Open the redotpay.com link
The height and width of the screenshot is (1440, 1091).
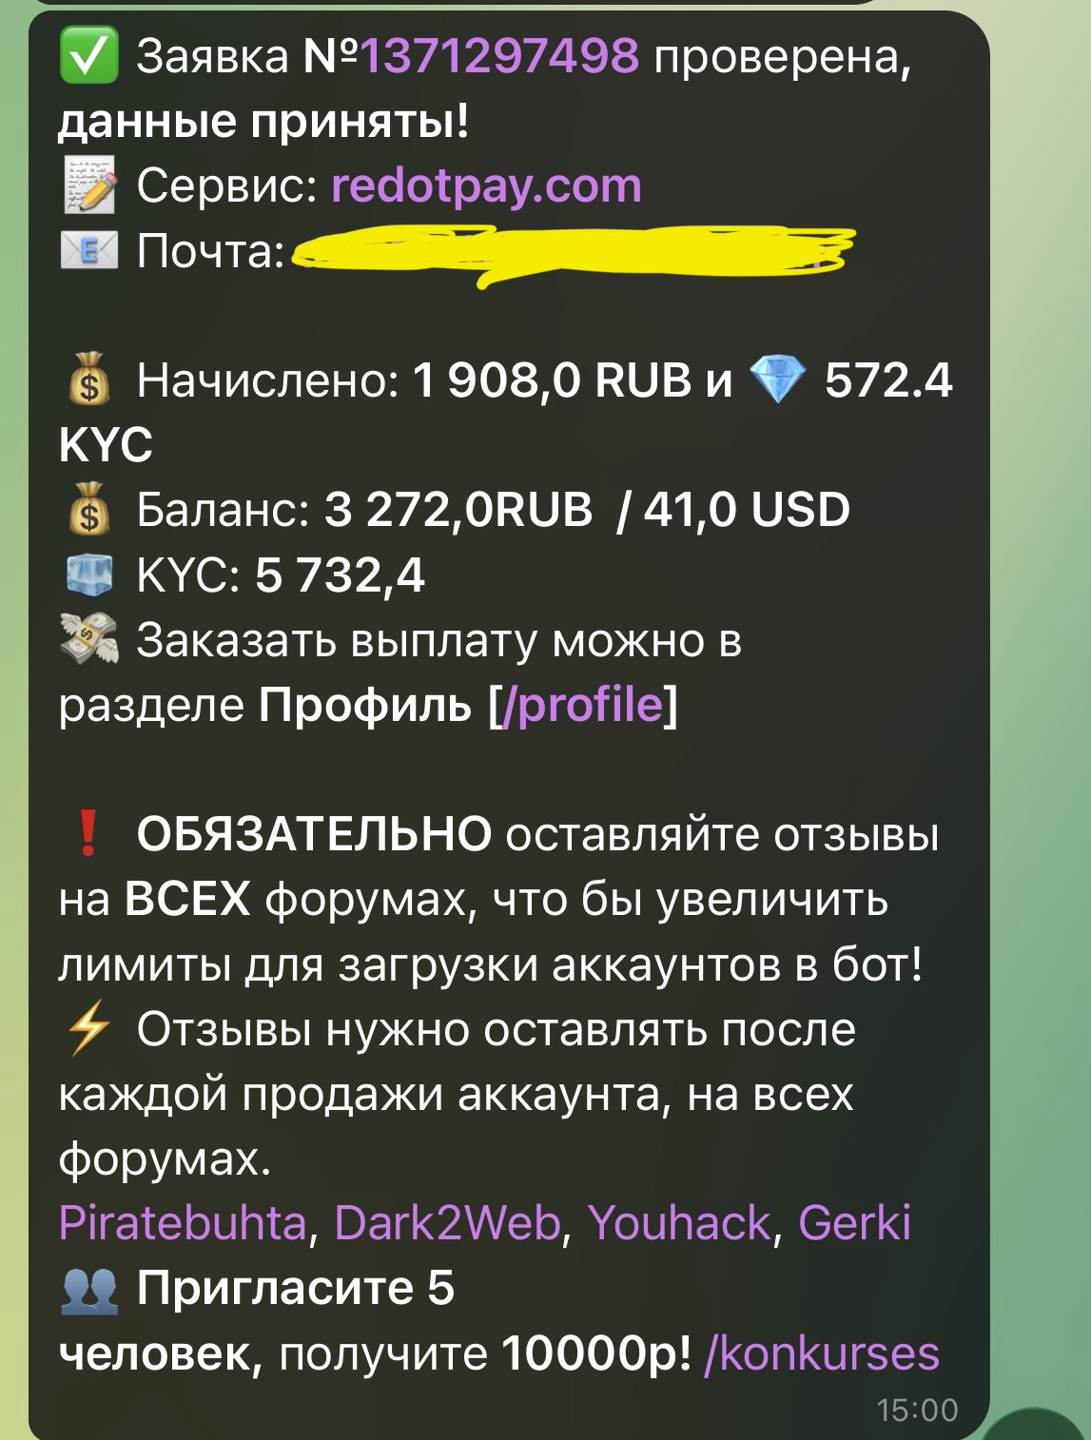coord(486,186)
